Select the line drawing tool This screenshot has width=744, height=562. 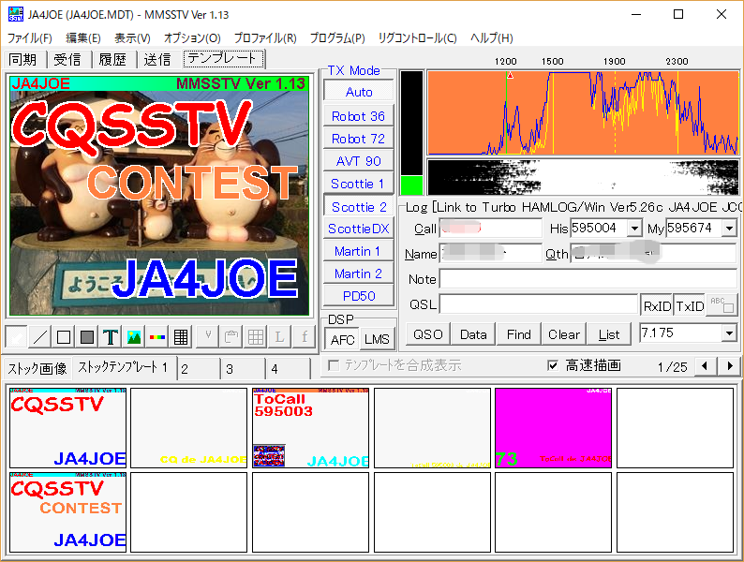(40, 337)
